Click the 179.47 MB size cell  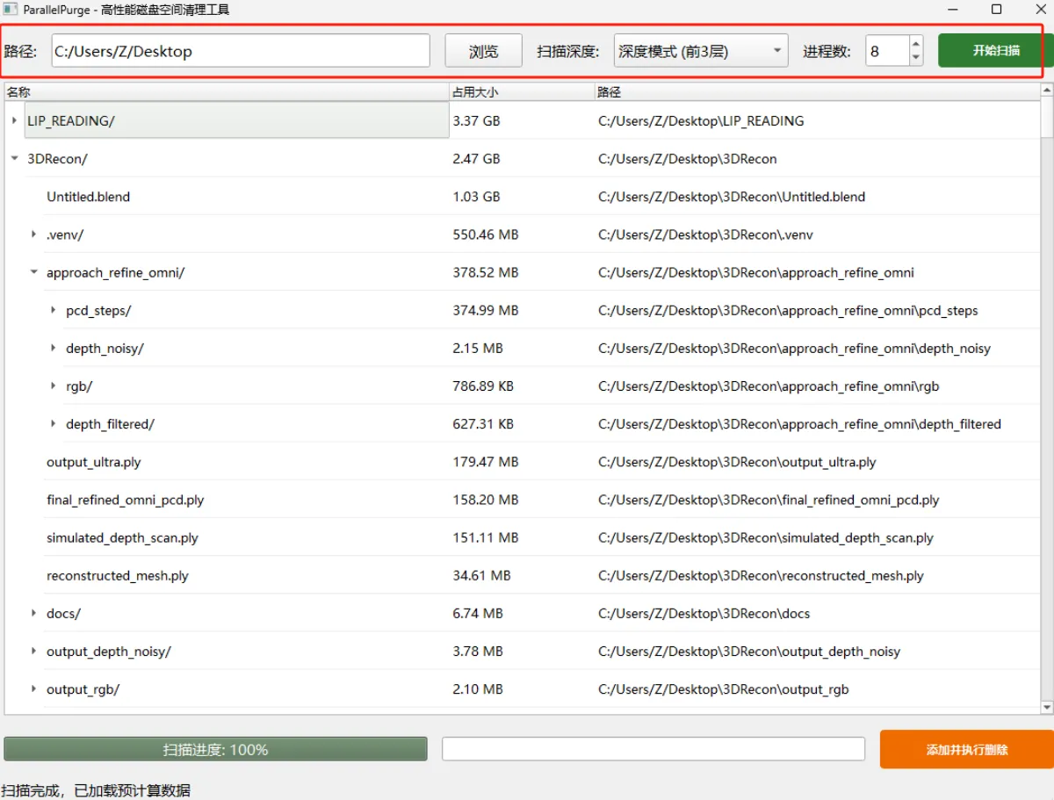[486, 462]
